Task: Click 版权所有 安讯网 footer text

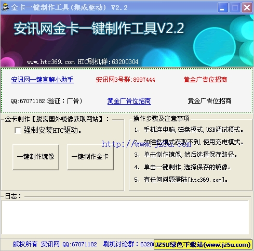Action: pyautogui.click(x=36, y=244)
